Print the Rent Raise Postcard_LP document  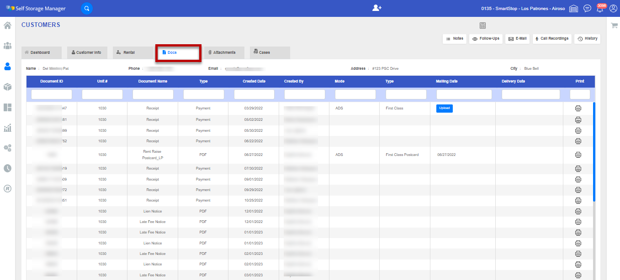coord(578,155)
